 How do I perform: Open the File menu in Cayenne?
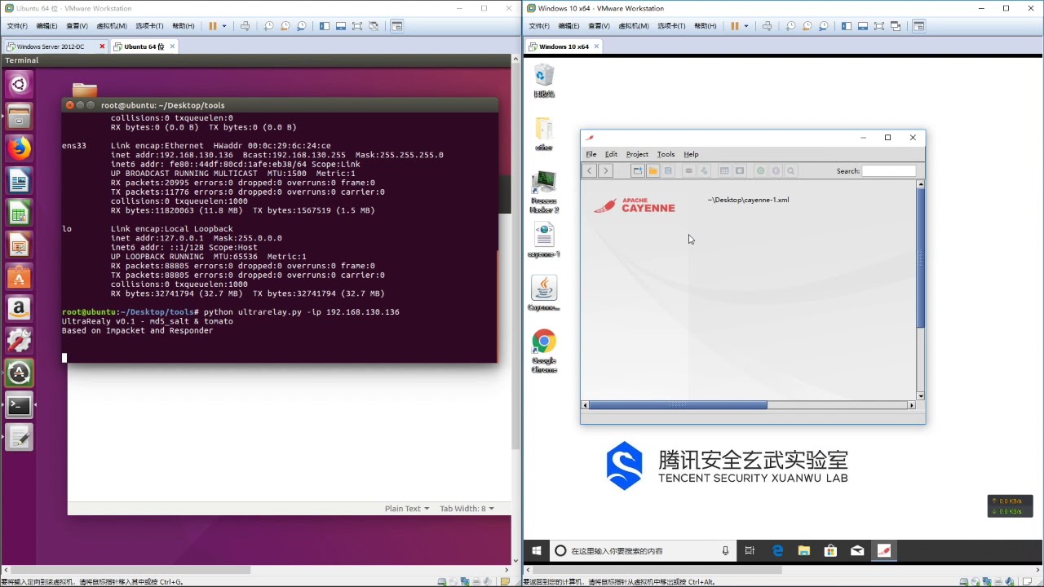click(x=591, y=154)
